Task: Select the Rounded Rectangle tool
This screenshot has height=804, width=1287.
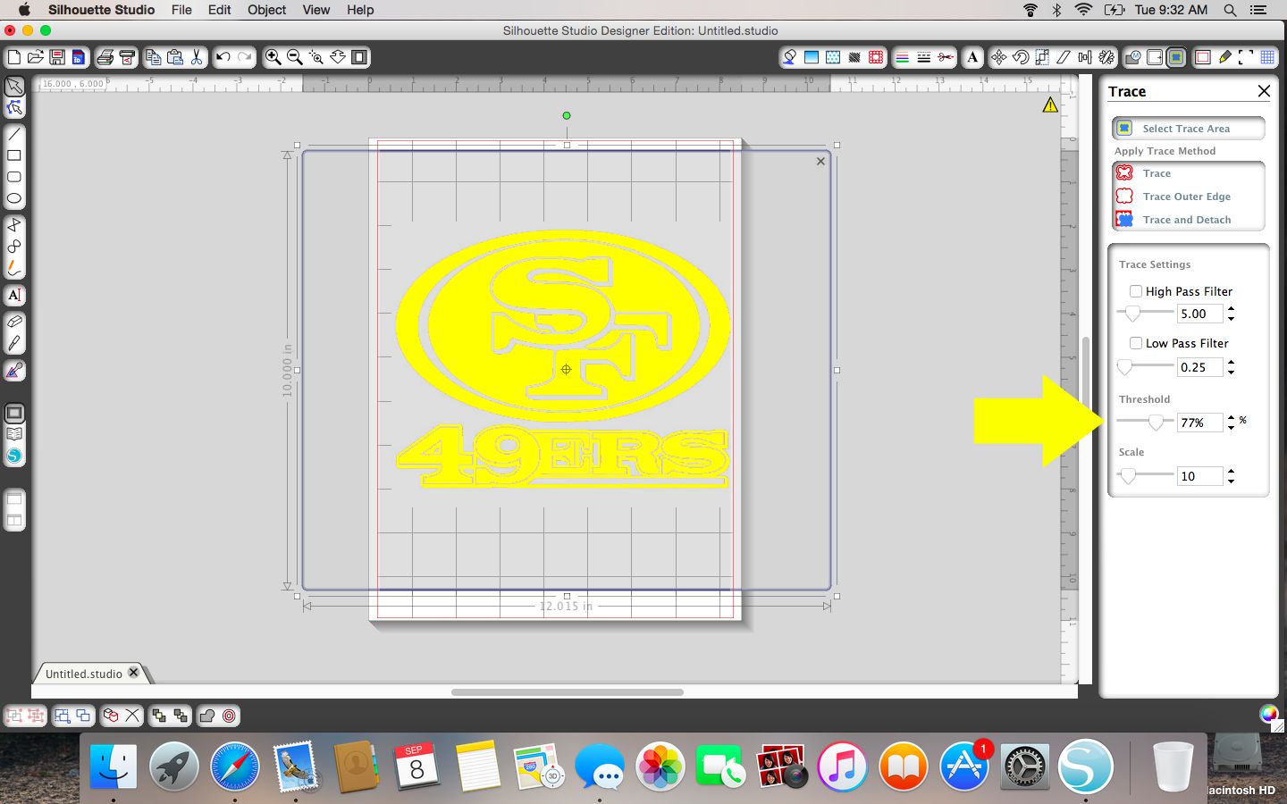Action: (x=14, y=177)
